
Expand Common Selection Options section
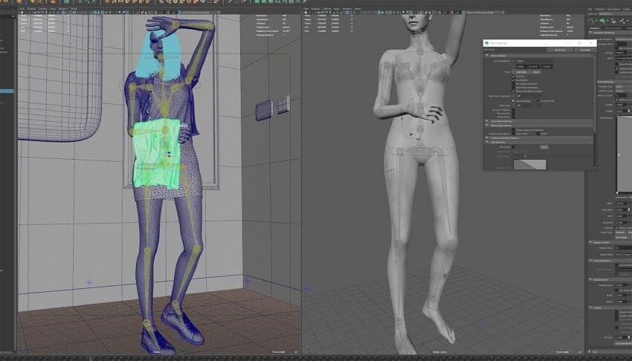[487, 137]
